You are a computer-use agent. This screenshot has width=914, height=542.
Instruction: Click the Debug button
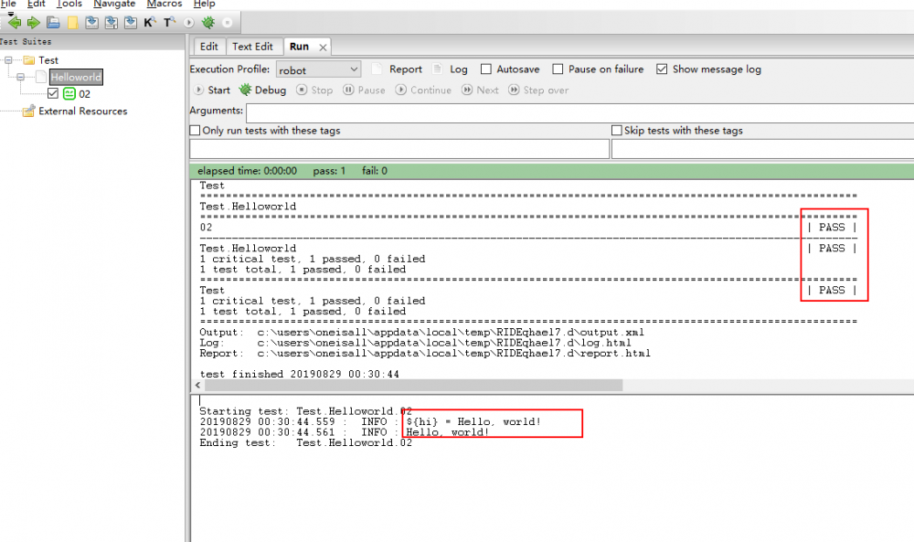click(x=263, y=90)
